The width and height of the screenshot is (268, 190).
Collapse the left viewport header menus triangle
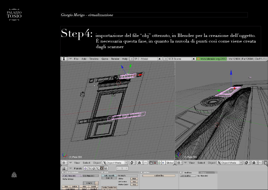pyautogui.click(x=71, y=163)
